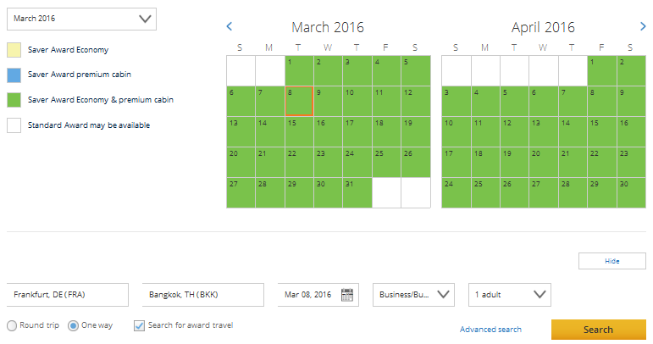Click the blue Saver Award premium cabin swatch
The height and width of the screenshot is (344, 653).
(14, 75)
